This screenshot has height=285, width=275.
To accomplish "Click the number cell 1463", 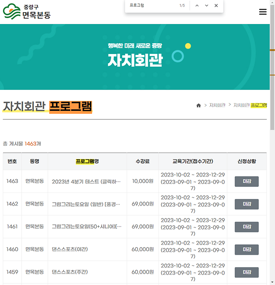I will click(12, 181).
